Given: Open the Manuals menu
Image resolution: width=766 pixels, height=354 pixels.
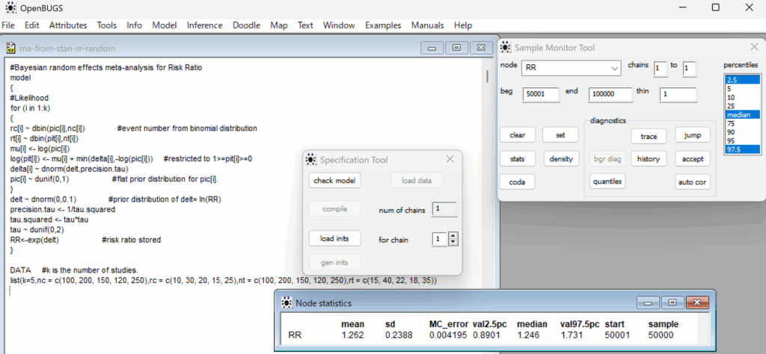Looking at the screenshot, I should coord(427,25).
